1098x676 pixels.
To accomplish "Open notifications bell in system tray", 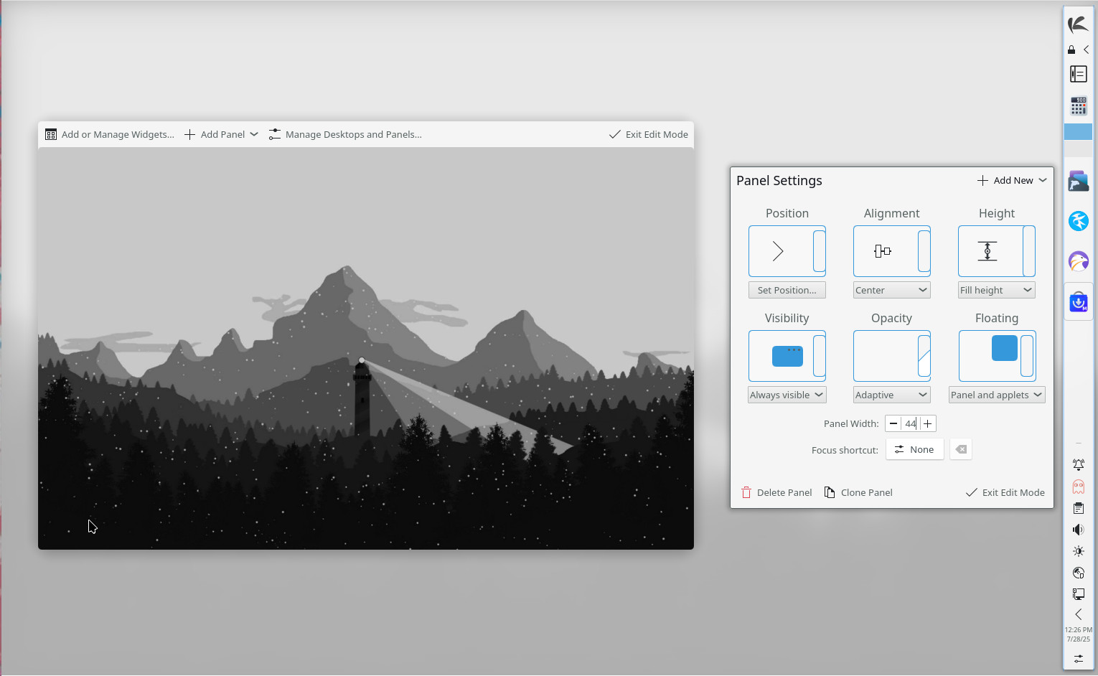I will click(1078, 465).
